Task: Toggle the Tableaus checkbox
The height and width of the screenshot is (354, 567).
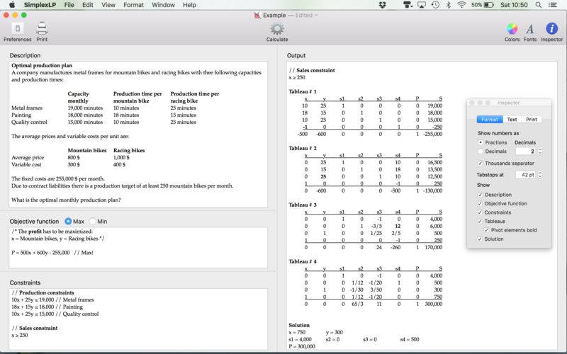Action: (481, 221)
